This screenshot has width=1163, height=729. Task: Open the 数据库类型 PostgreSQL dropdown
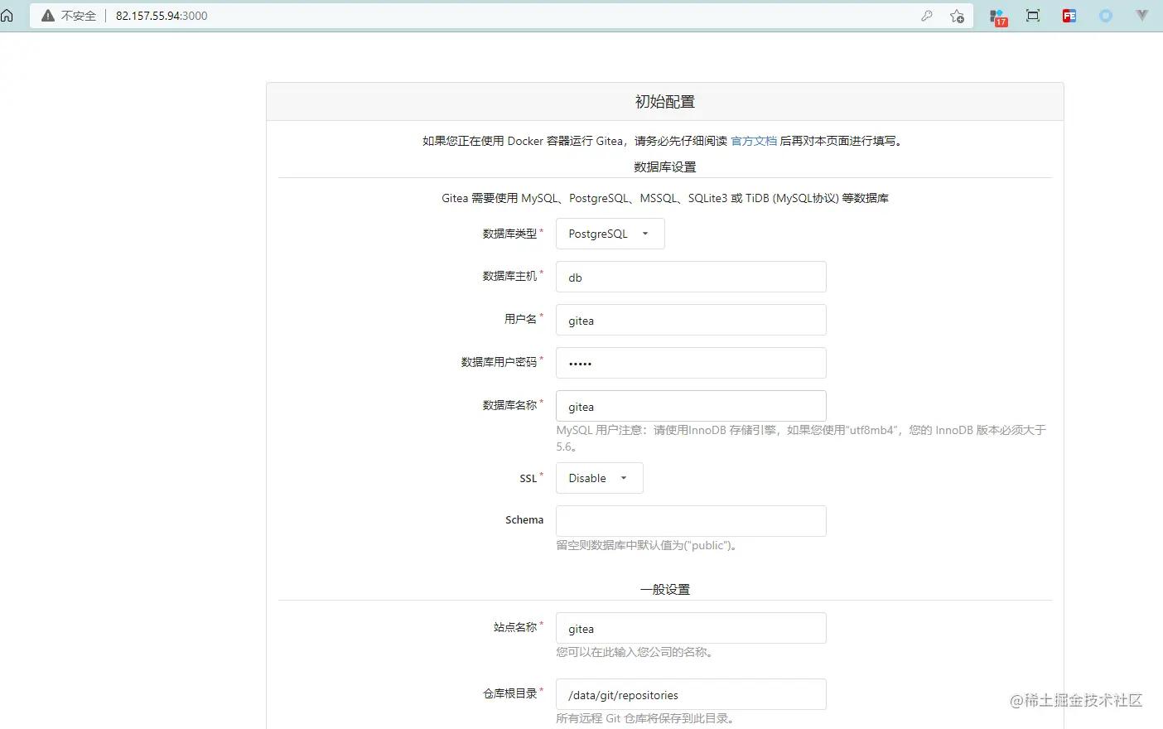click(610, 234)
